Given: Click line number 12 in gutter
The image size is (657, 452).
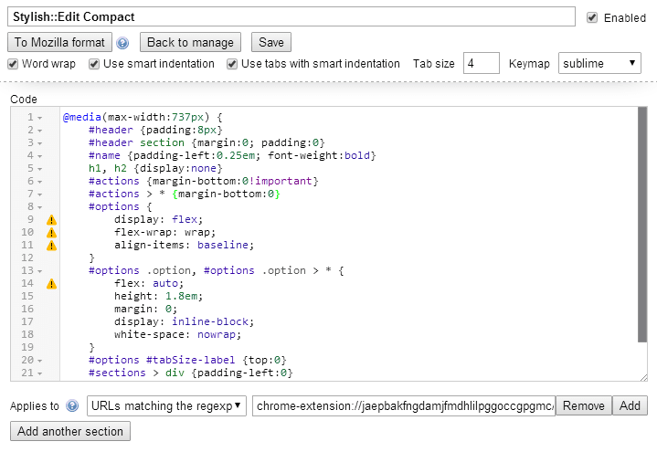Looking at the screenshot, I should (27, 258).
